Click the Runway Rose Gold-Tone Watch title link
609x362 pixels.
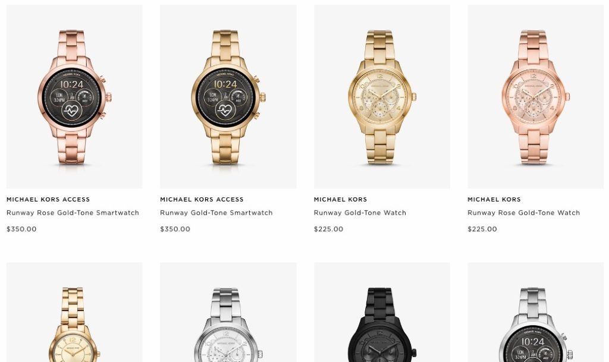[x=523, y=213]
